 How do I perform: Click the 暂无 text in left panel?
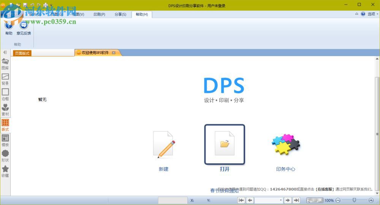43,99
